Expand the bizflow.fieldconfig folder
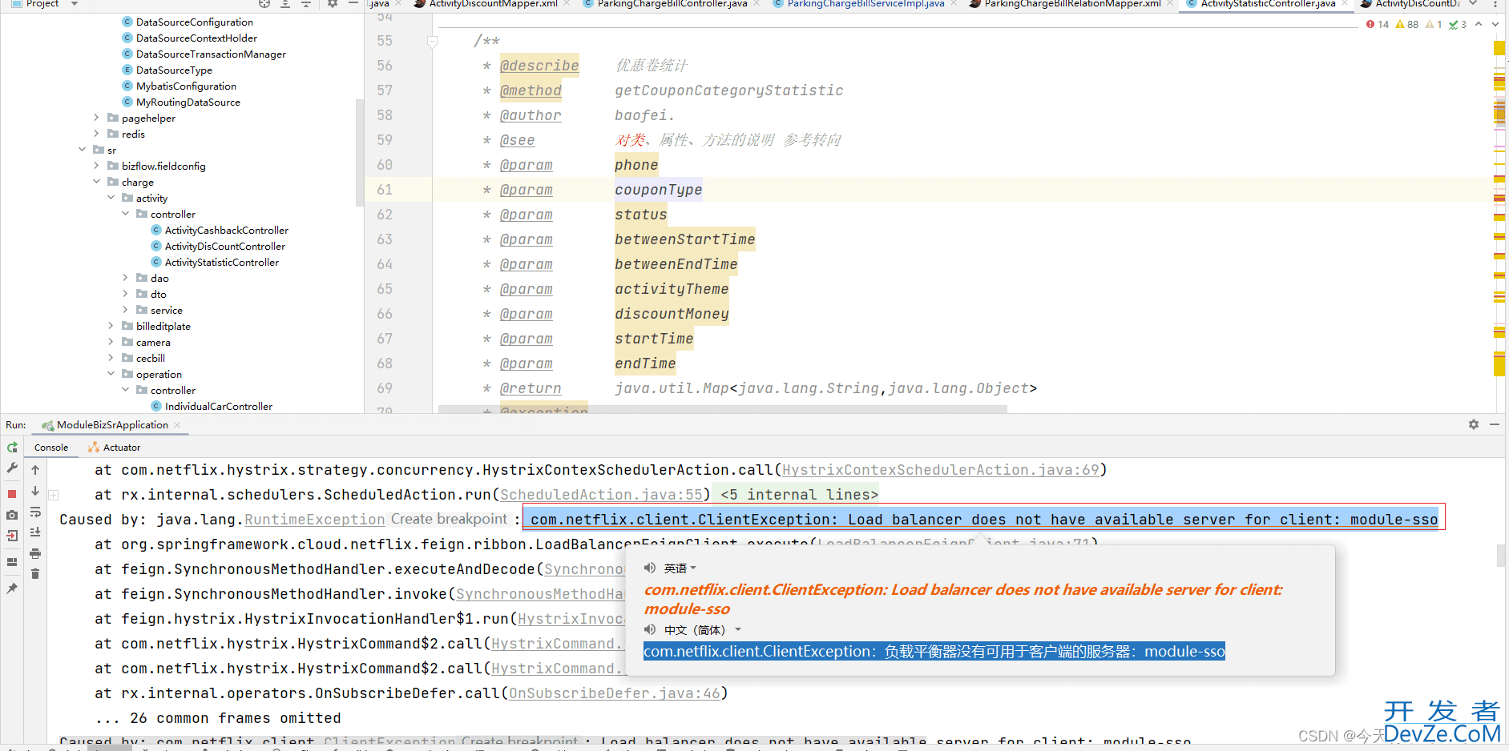Viewport: 1509px width, 751px height. tap(96, 166)
